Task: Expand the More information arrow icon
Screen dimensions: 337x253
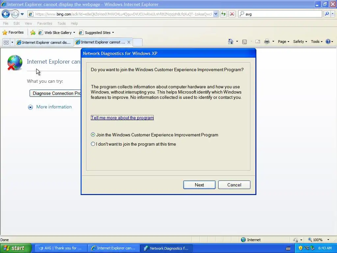Action: [31, 107]
